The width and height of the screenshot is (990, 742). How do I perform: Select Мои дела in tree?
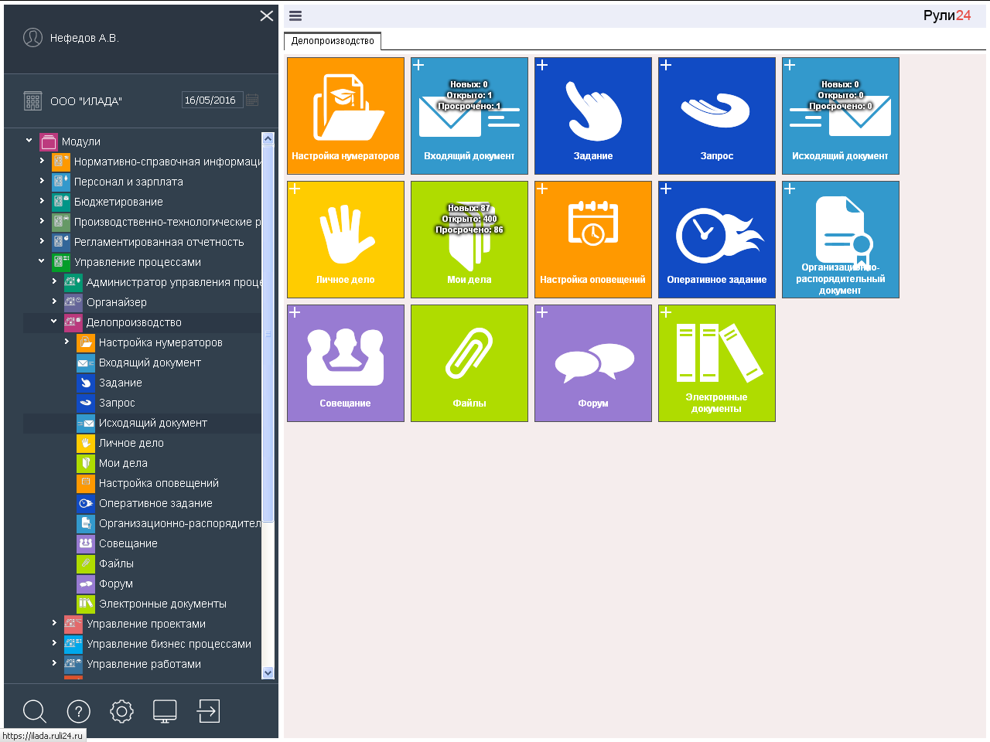pyautogui.click(x=123, y=463)
